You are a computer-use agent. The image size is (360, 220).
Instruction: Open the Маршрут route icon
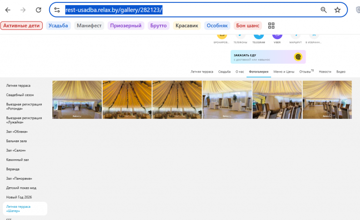(x=295, y=37)
